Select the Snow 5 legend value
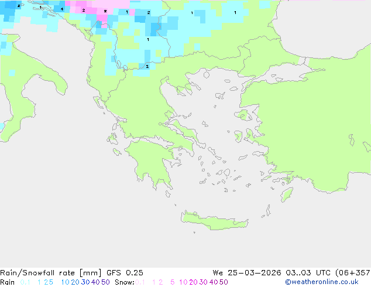371x287 pixels. tap(173, 282)
